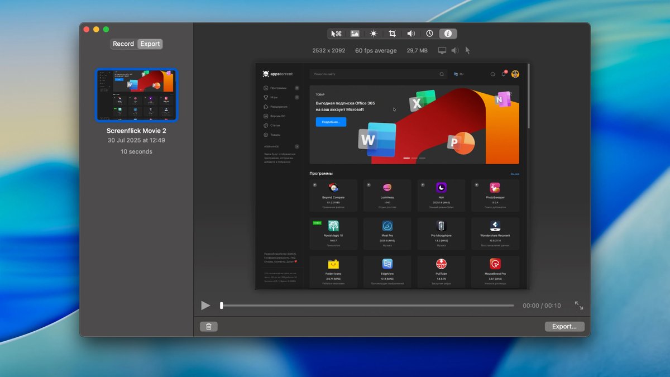Switch to the Export tab

point(150,44)
